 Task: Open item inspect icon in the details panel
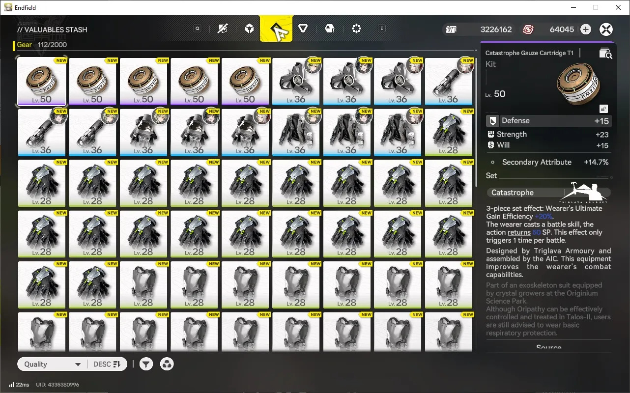[x=605, y=54]
